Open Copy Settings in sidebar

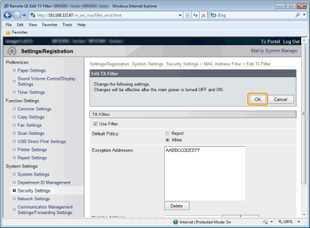[31, 117]
